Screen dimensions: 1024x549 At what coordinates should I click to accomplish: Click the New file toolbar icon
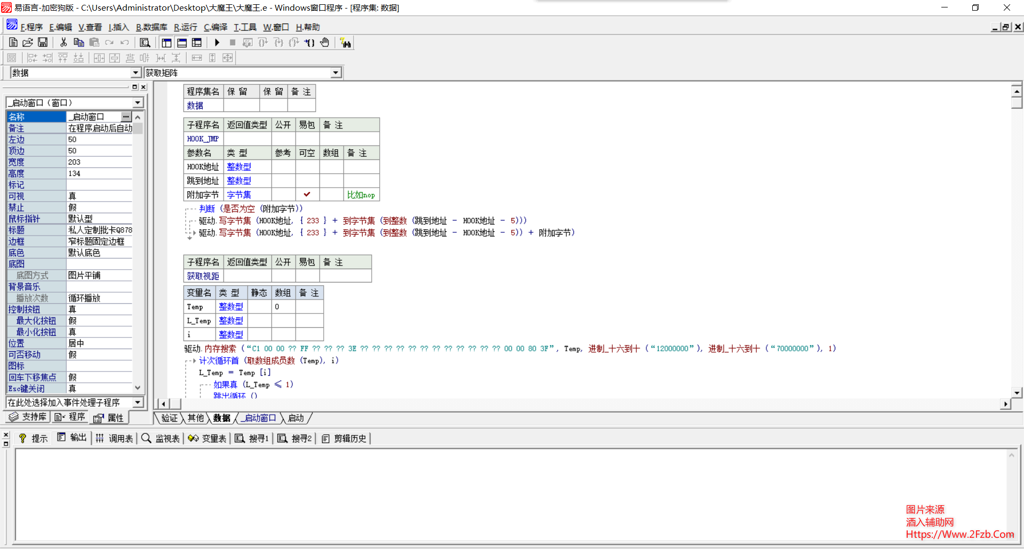click(x=13, y=43)
